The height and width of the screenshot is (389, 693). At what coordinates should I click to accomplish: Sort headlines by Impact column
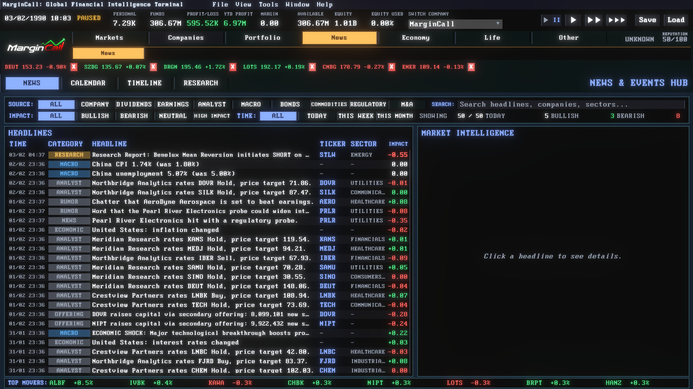pyautogui.click(x=398, y=144)
